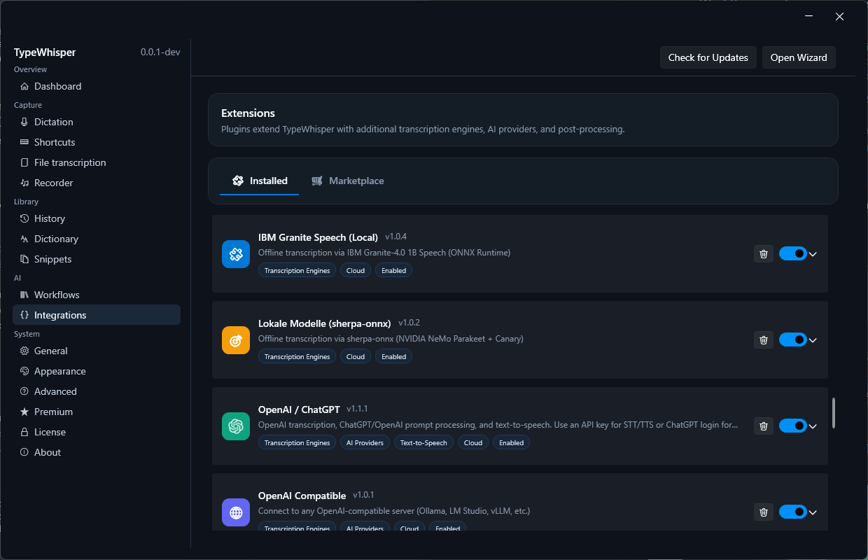Click the Advanced question-mark icon
868x560 pixels.
[24, 391]
